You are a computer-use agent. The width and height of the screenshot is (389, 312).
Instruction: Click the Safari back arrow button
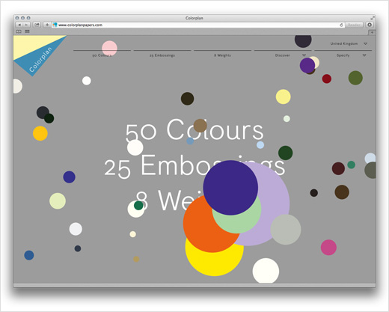coord(19,25)
